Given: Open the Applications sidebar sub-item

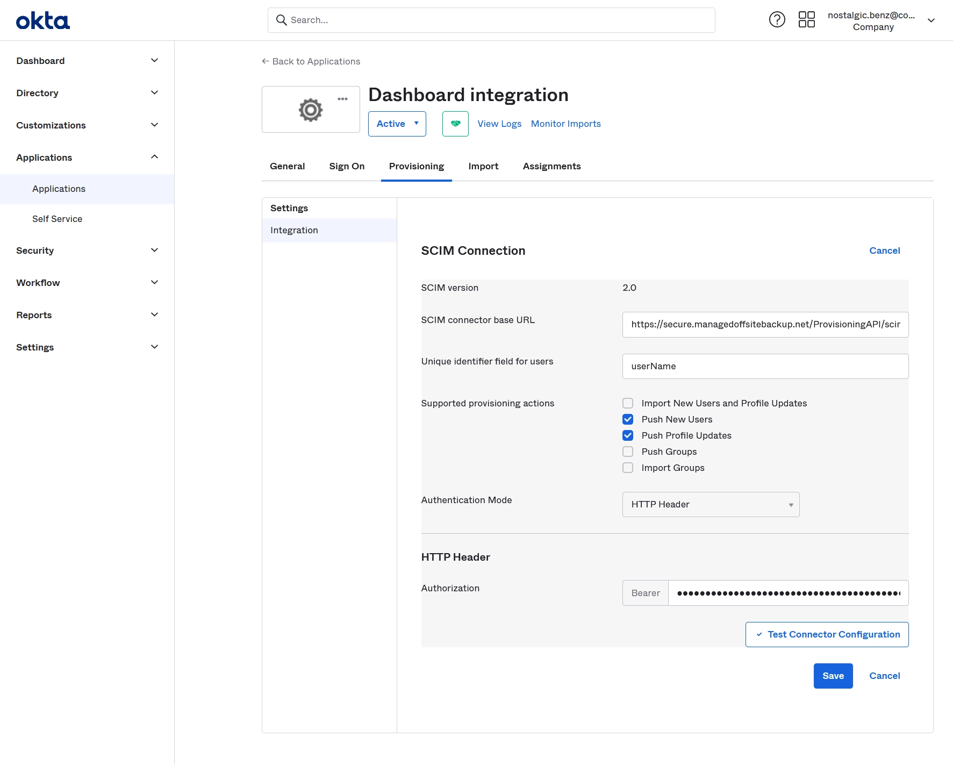Looking at the screenshot, I should click(87, 189).
